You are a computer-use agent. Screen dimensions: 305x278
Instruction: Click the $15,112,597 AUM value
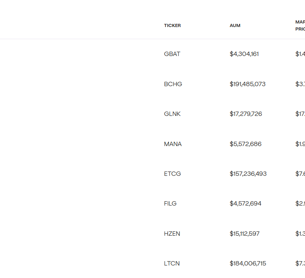click(x=244, y=234)
